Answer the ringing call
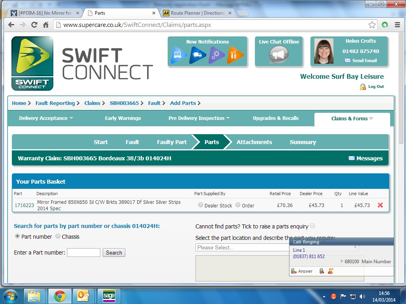Viewport: 406px width, 304px height. pos(302,271)
